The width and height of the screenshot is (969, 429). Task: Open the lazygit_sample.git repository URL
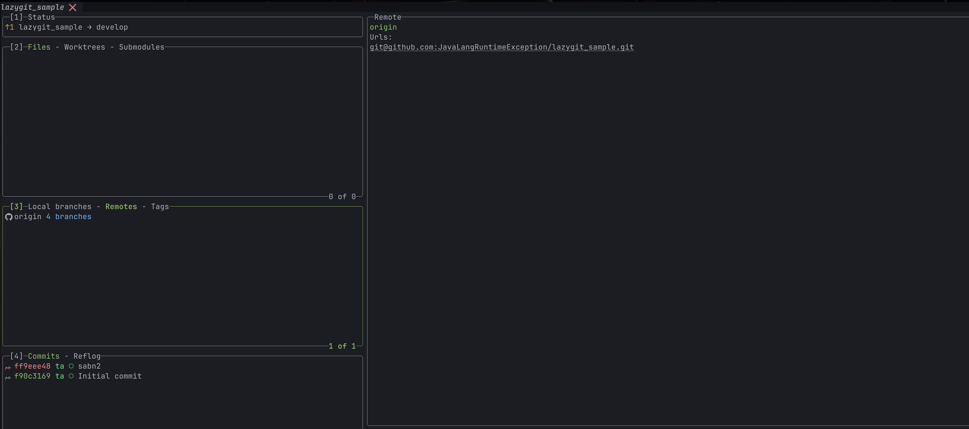pos(501,47)
